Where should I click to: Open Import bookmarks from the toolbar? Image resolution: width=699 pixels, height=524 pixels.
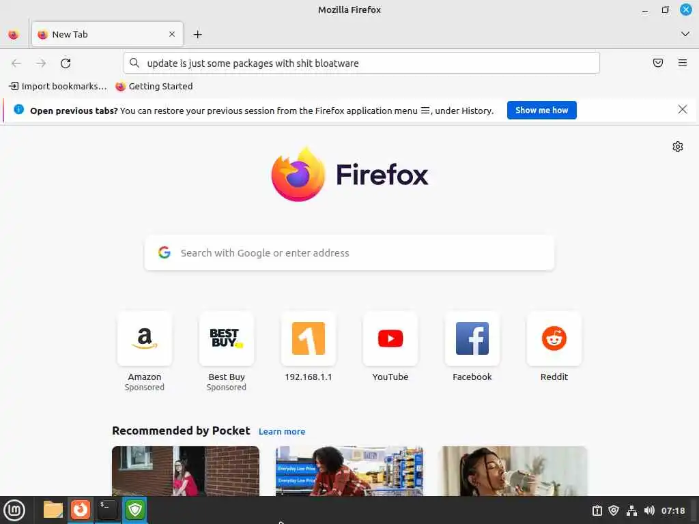coord(58,86)
